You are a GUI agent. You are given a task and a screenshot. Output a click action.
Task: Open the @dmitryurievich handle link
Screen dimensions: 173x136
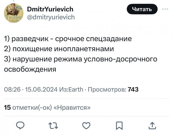pos(51,17)
